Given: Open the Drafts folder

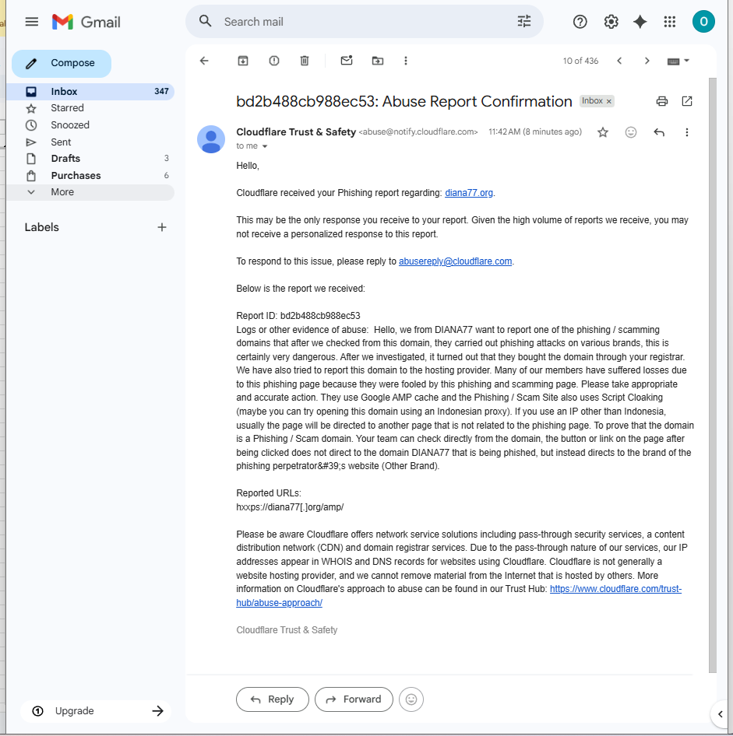Looking at the screenshot, I should tap(90, 159).
